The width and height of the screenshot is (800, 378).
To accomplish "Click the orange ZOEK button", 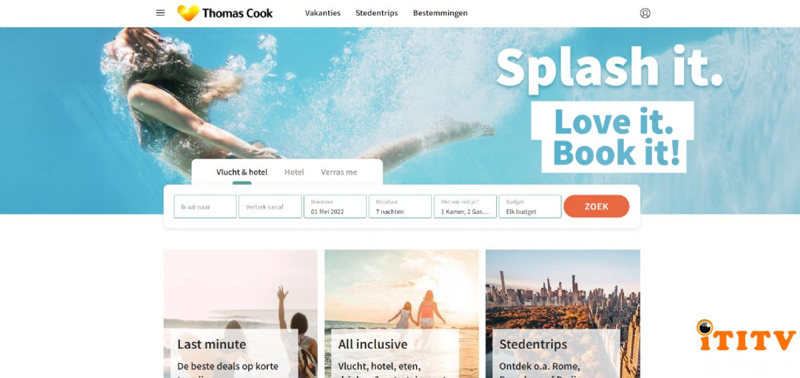I will [x=596, y=207].
